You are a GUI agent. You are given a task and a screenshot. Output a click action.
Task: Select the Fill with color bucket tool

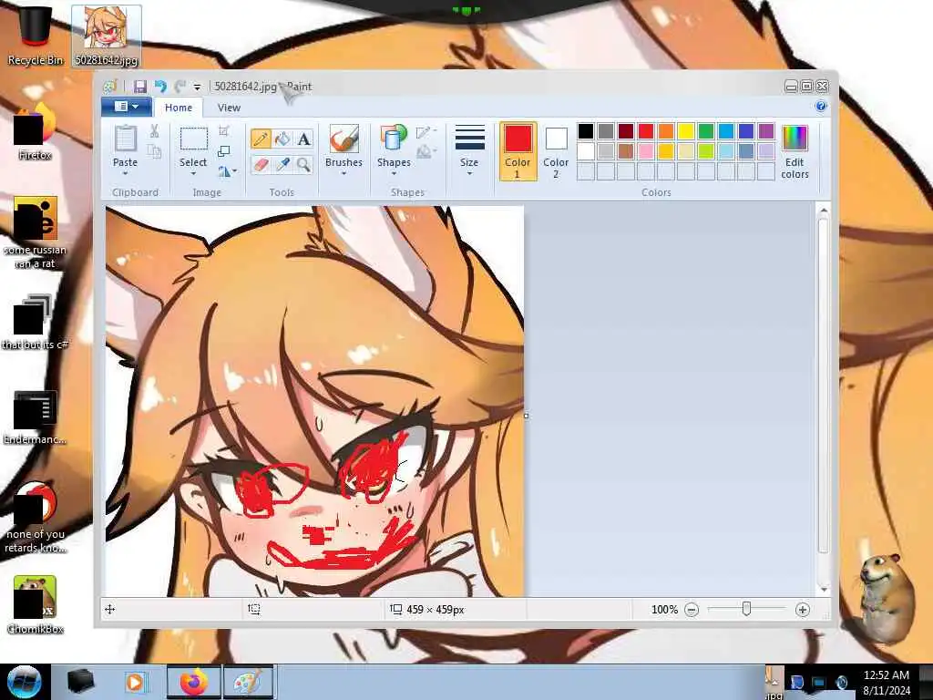tap(282, 139)
